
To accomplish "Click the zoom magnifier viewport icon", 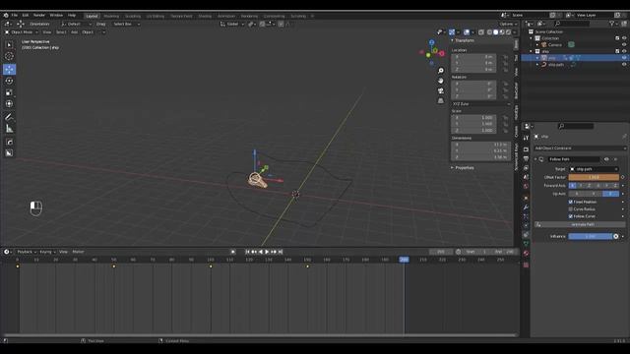I will (441, 71).
